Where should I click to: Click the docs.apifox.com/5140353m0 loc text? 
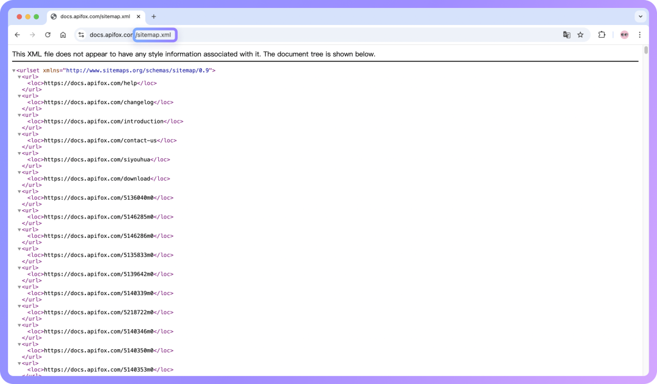click(99, 369)
